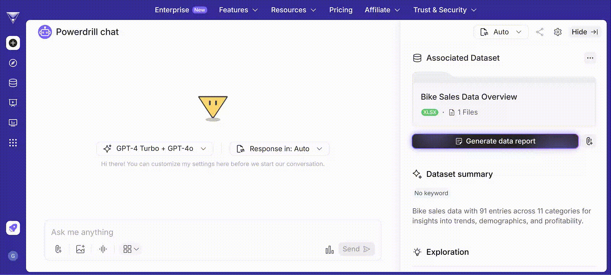Click the XLSX file type badge
Viewport: 611px width, 275px height.
(x=430, y=112)
